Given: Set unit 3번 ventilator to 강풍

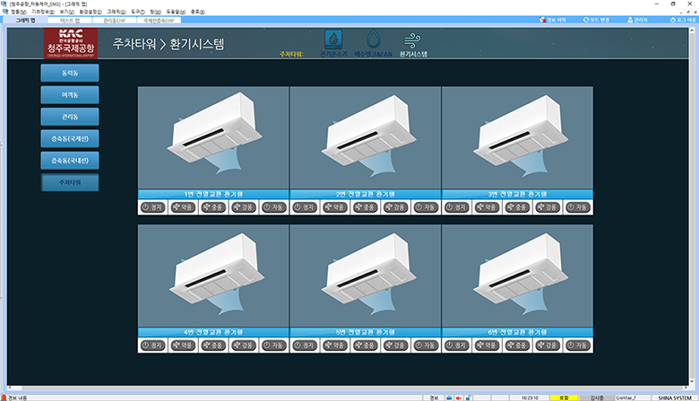Looking at the screenshot, I should click(x=548, y=207).
